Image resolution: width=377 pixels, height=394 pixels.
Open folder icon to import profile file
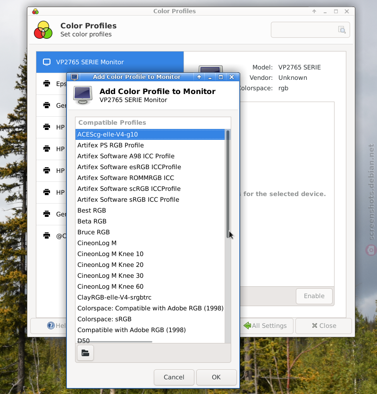pos(85,353)
